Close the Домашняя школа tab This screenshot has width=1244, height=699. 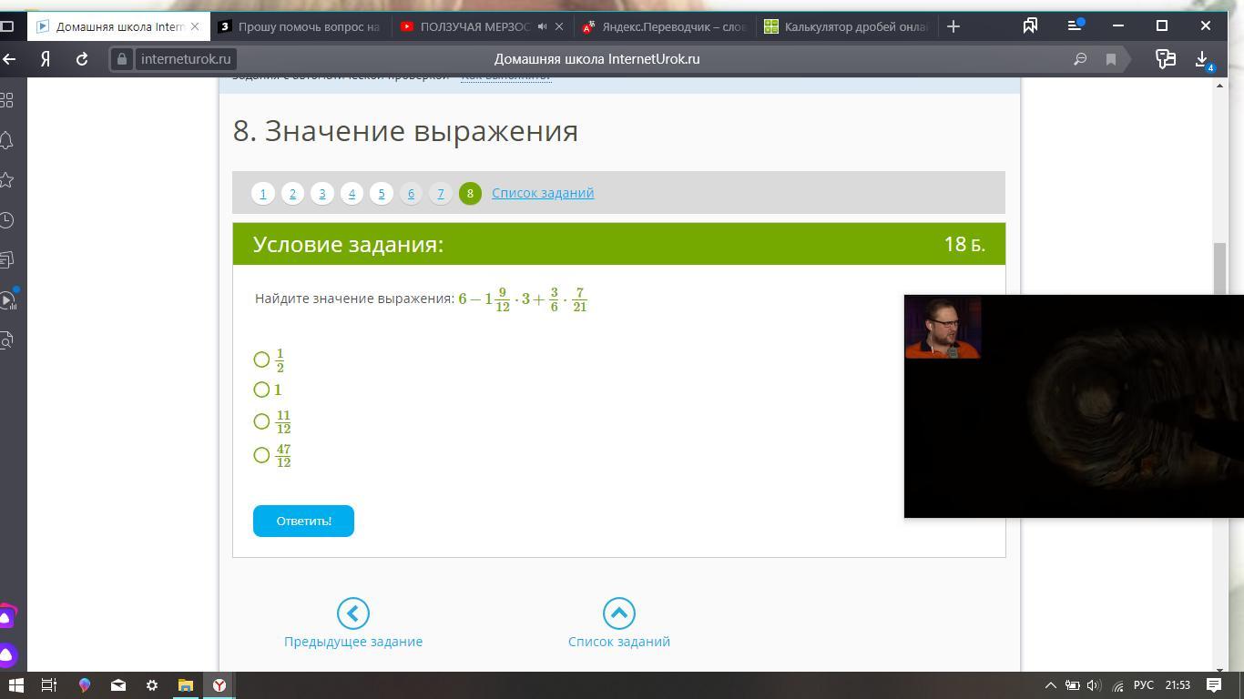click(x=195, y=26)
